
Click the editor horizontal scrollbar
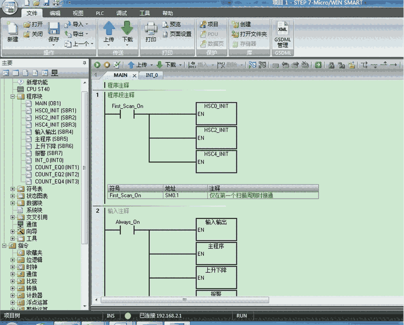185,300
